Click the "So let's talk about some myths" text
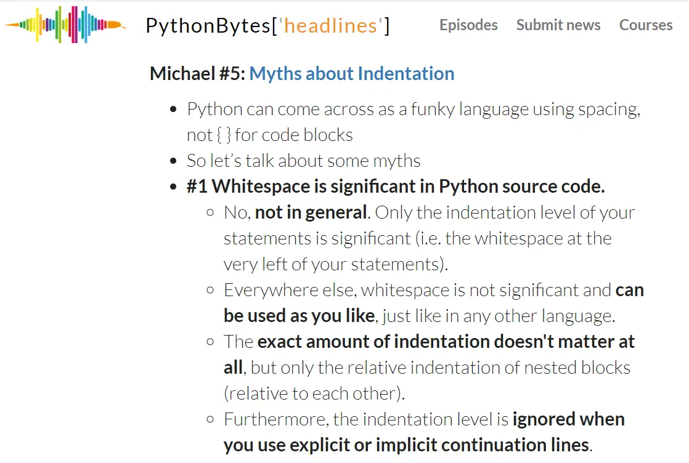The image size is (689, 463). point(303,161)
